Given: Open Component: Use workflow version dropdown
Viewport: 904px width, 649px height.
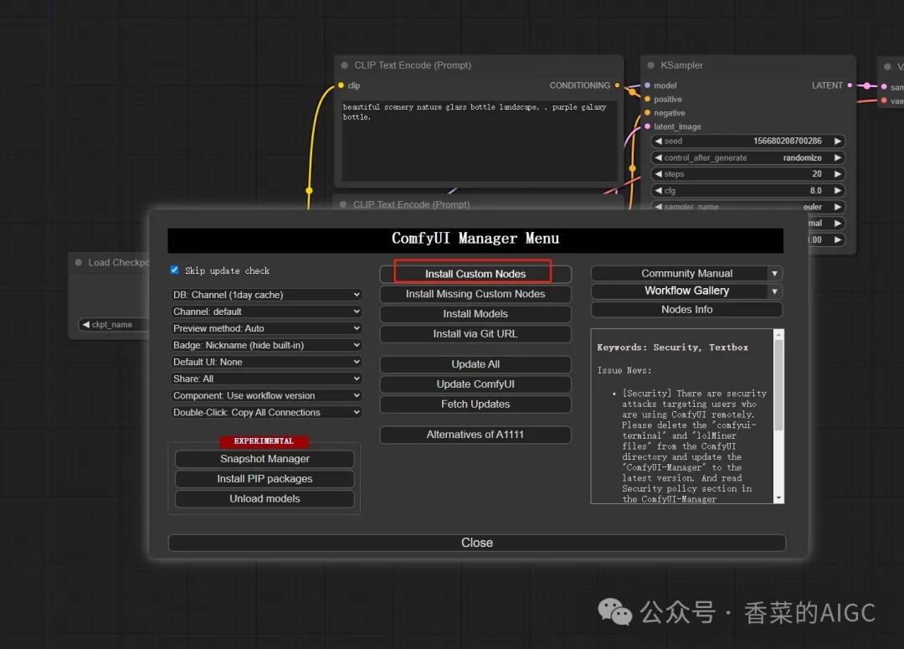Looking at the screenshot, I should [x=266, y=396].
